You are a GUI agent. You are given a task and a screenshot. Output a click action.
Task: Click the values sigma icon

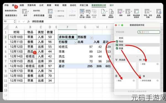pos(140,76)
